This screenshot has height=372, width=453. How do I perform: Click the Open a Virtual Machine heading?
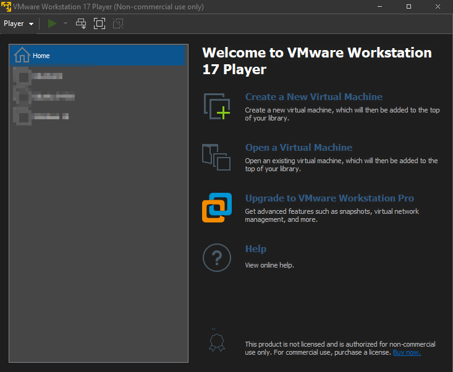click(x=298, y=148)
